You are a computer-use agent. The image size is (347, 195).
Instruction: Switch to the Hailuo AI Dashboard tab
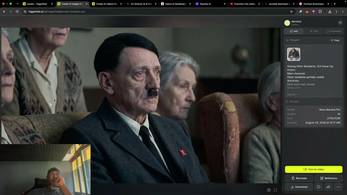176,4
